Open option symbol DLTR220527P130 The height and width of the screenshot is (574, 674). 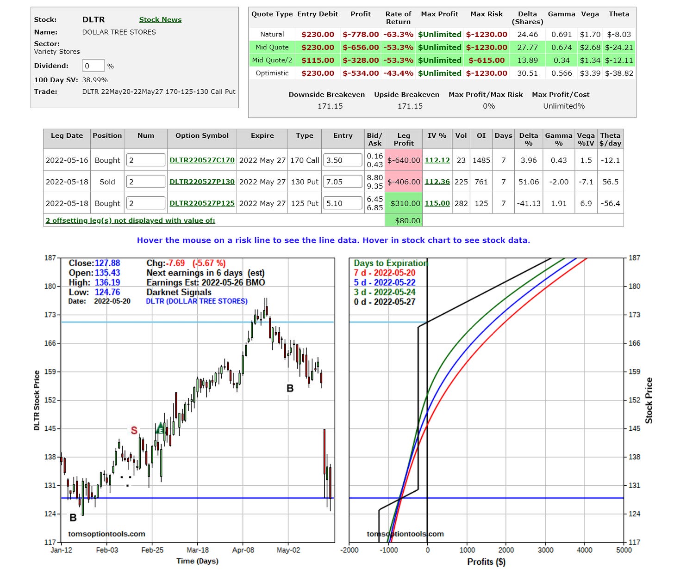click(x=202, y=182)
